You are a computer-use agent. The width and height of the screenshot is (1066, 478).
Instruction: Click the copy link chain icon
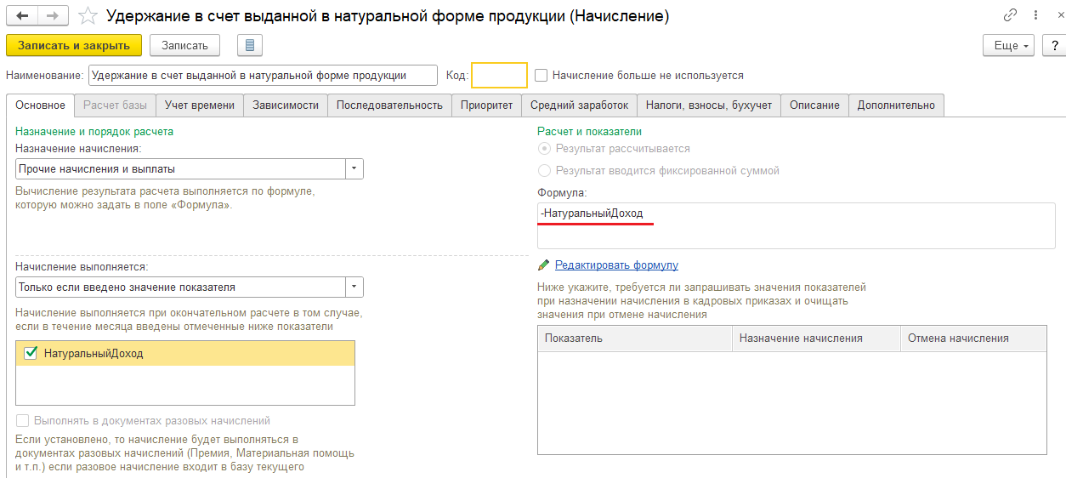[x=1010, y=15]
